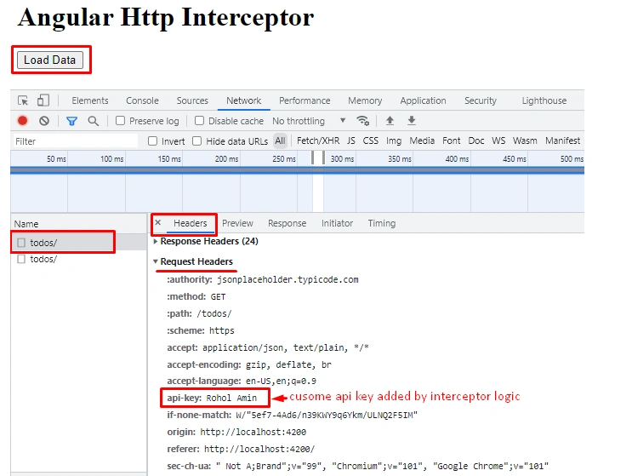
Task: Open network conditions wifi icon
Action: 362,121
